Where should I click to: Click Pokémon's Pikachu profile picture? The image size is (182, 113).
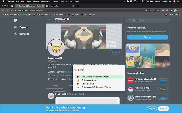[56, 47]
